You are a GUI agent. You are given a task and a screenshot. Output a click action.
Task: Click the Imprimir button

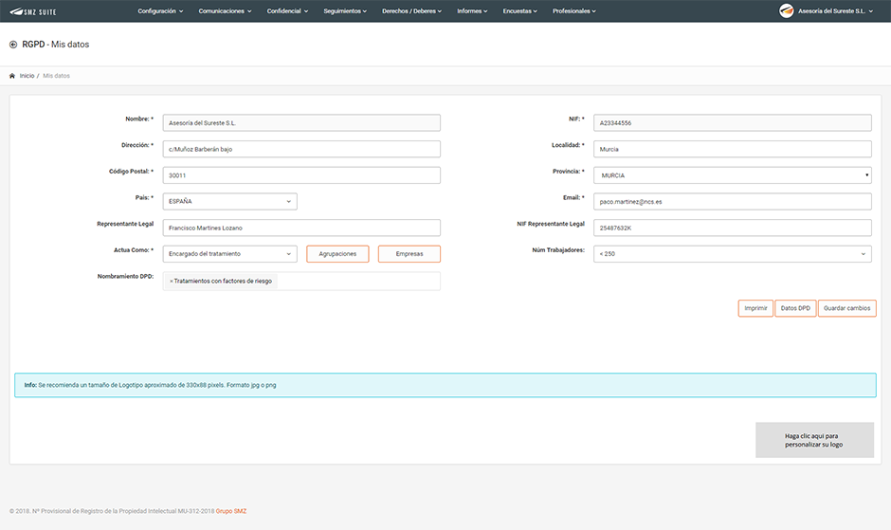point(755,308)
